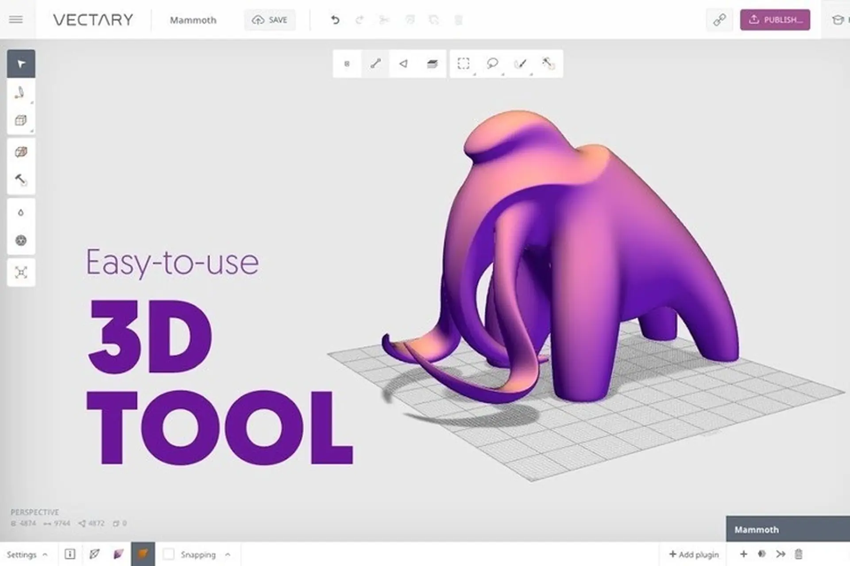The image size is (850, 566).
Task: Open the wireframe cube primitive tool
Action: pyautogui.click(x=20, y=120)
